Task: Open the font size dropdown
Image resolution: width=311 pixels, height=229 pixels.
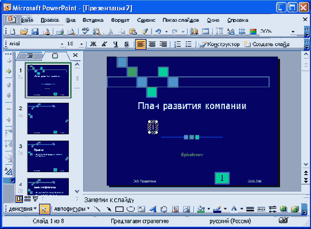Action: pos(81,44)
